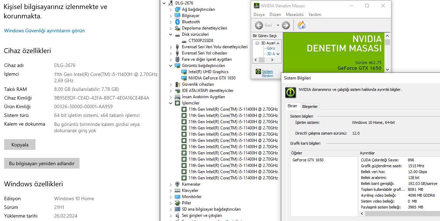Go back with the NVIDIA Geri arrow button
The height and width of the screenshot is (221, 440).
[259, 25]
